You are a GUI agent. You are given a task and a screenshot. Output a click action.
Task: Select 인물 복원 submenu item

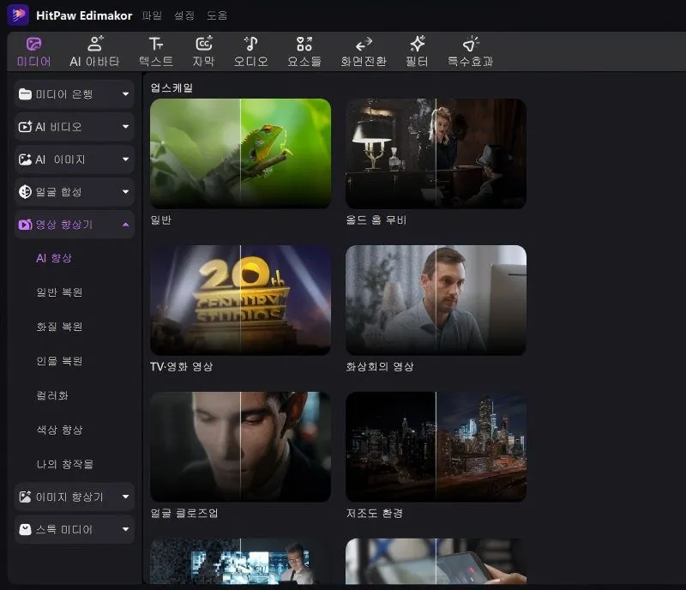coord(59,361)
